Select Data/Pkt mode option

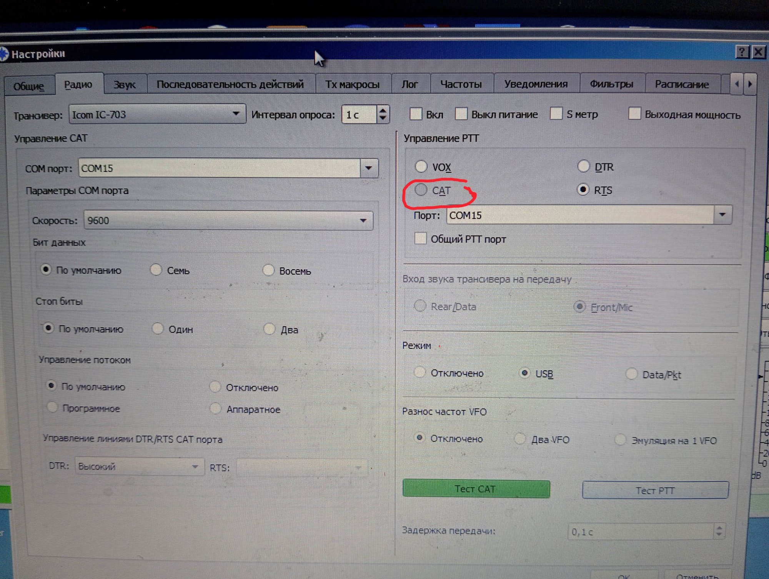click(x=631, y=374)
